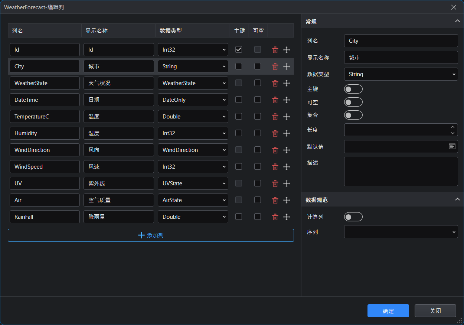Viewport: 464px width, 325px height.
Task: Click the move handle for City row
Action: click(x=287, y=66)
